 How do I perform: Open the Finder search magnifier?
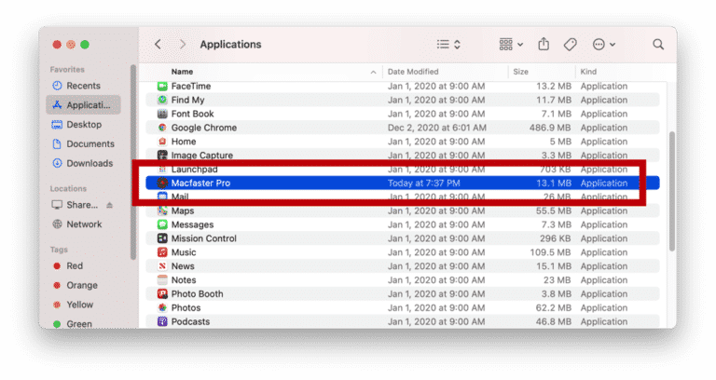[x=658, y=45]
